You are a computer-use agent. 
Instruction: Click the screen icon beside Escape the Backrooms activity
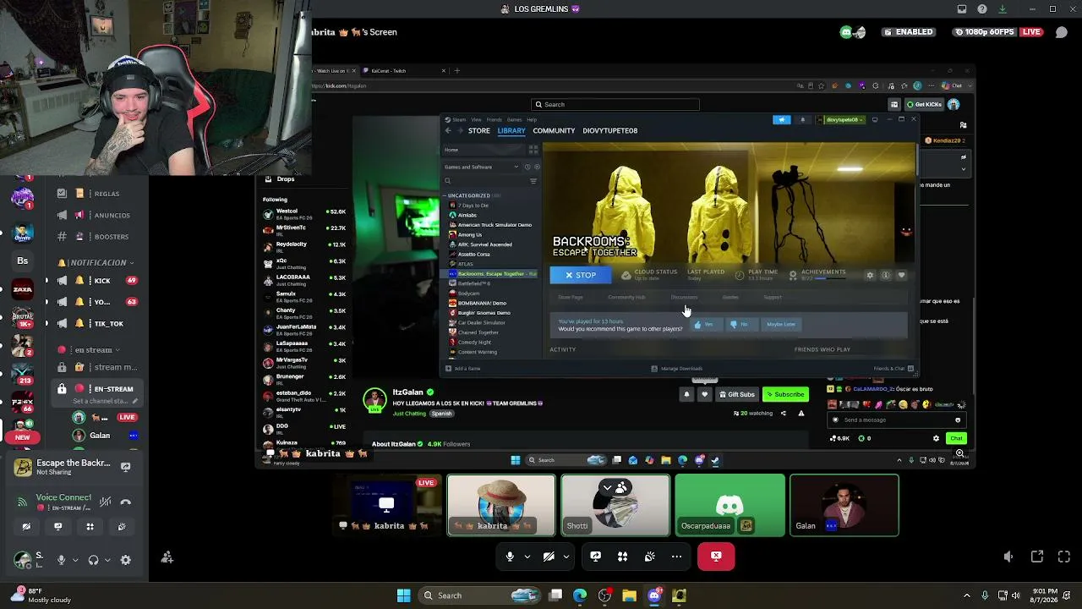coord(126,467)
